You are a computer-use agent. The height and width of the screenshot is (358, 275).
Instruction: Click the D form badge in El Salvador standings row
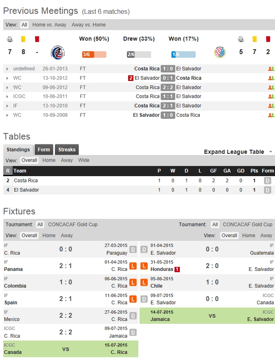point(267,190)
